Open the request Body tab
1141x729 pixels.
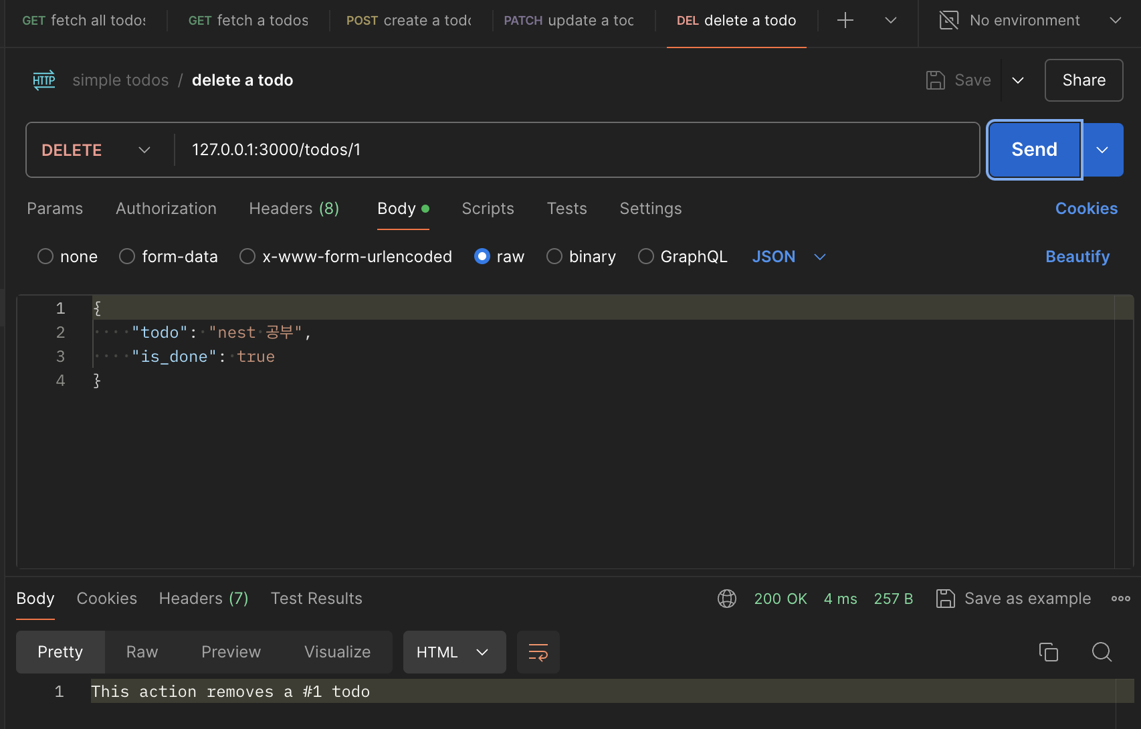point(403,209)
